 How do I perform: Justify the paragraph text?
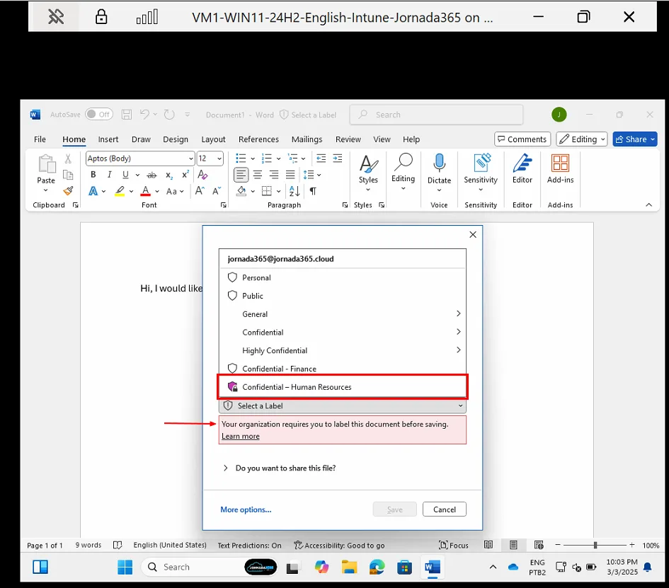(290, 174)
